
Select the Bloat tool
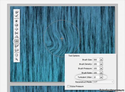click(17, 29)
